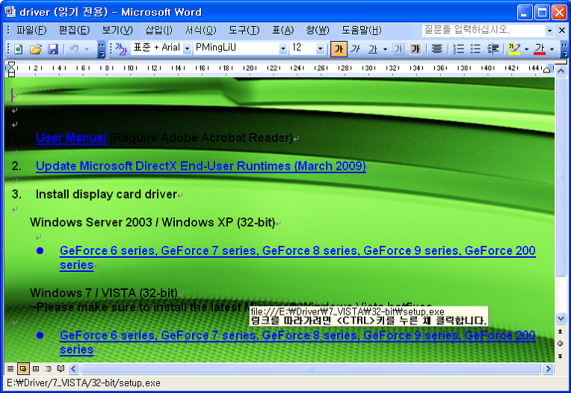Open Update Microsoft DirectX End-User Runtimes link
This screenshot has width=571, height=393.
pos(200,167)
